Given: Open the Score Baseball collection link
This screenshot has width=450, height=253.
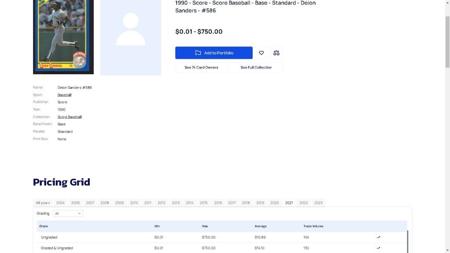Looking at the screenshot, I should tap(69, 117).
